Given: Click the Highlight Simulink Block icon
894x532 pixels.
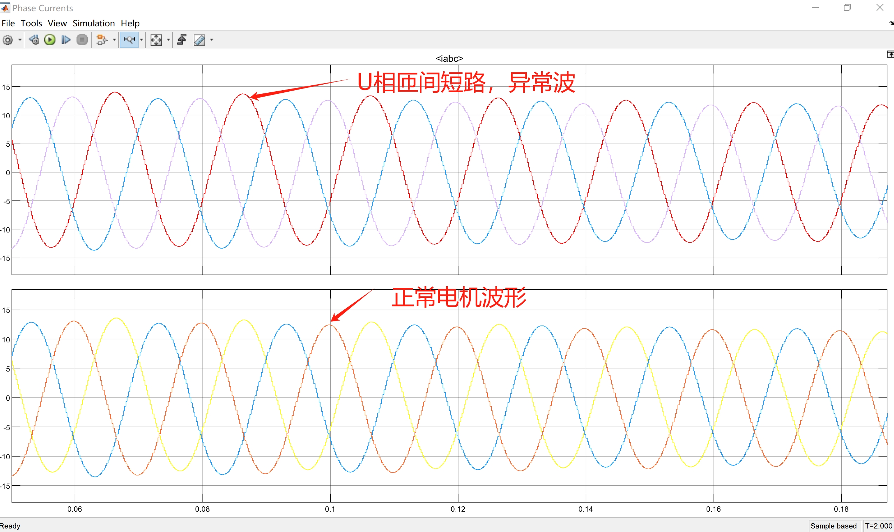Looking at the screenshot, I should pos(102,40).
